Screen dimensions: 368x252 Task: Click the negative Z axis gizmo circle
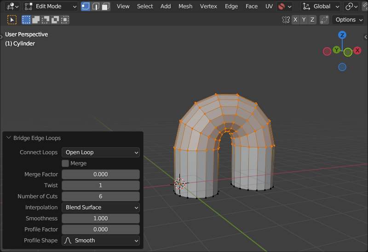point(342,67)
